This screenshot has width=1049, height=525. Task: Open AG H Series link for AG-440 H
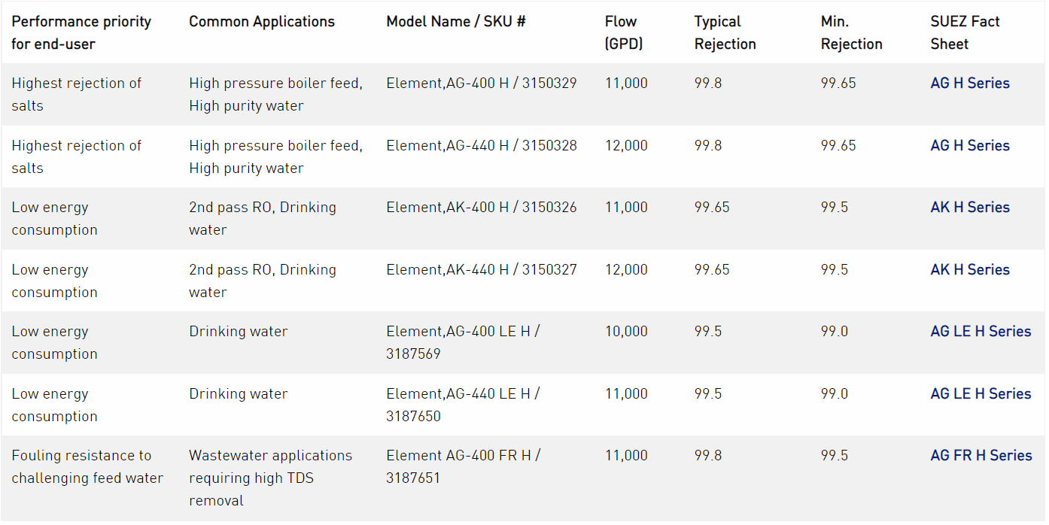969,146
